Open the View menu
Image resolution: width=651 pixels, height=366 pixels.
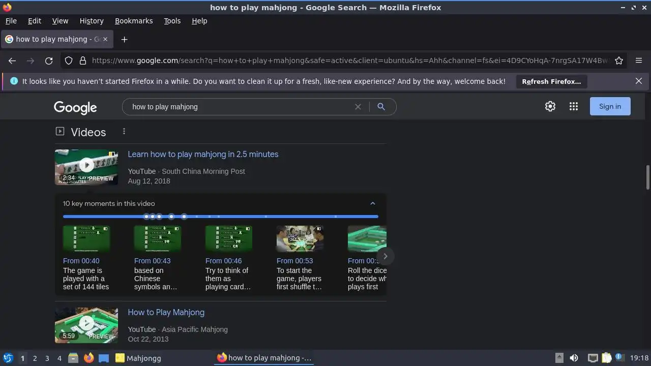[x=60, y=21]
